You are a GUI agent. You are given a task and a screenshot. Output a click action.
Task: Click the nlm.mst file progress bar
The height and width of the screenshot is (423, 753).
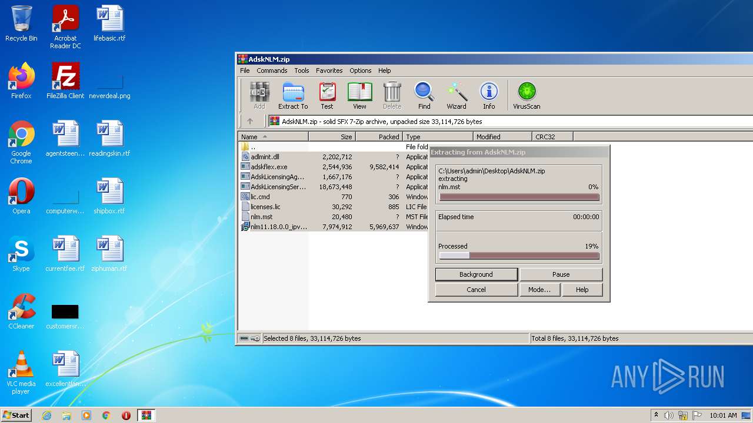pyautogui.click(x=519, y=197)
